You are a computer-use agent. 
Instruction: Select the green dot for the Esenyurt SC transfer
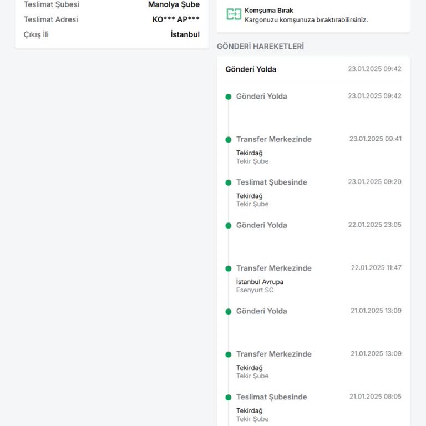click(228, 268)
